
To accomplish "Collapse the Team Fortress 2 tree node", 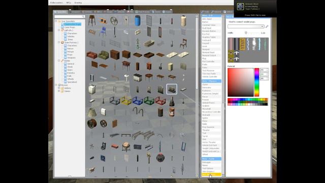I will (x=59, y=42).
